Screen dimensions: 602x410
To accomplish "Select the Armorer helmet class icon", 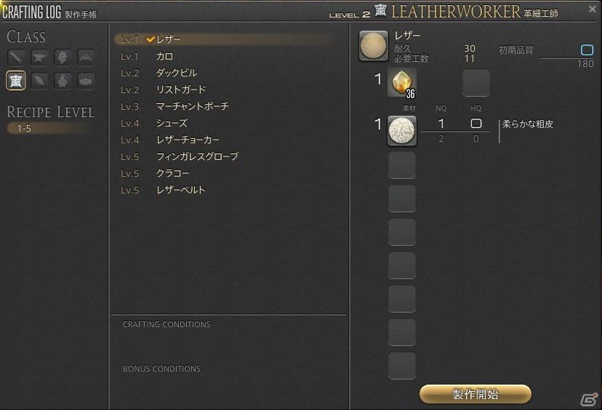I will point(63,57).
